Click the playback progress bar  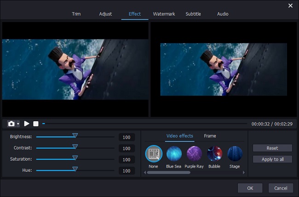145,124
